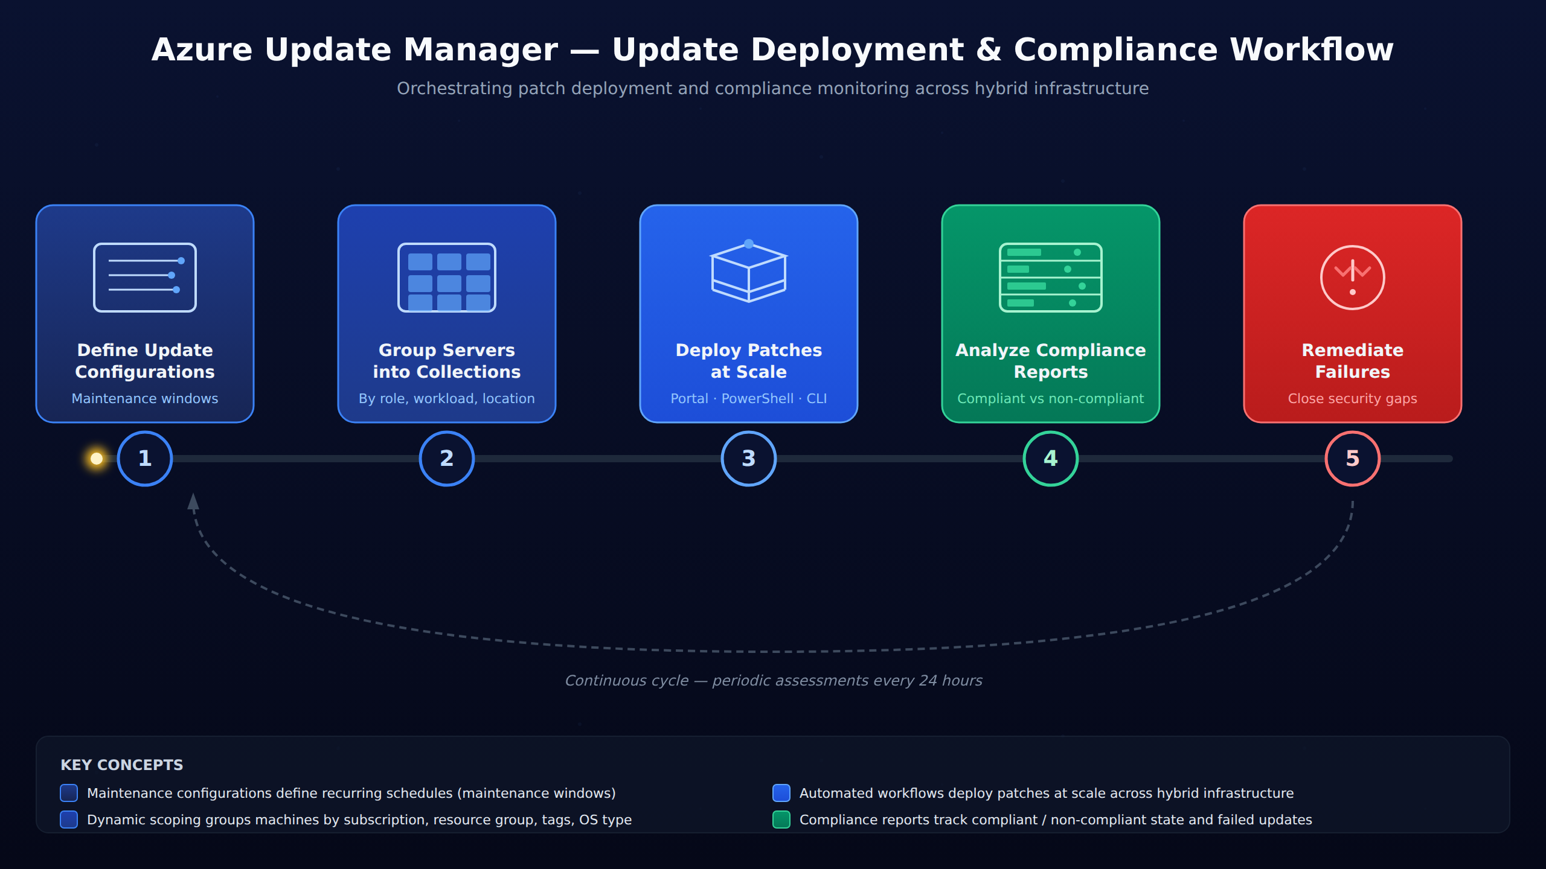Click the 'Deploy Patches at Scale' title

[x=749, y=361]
